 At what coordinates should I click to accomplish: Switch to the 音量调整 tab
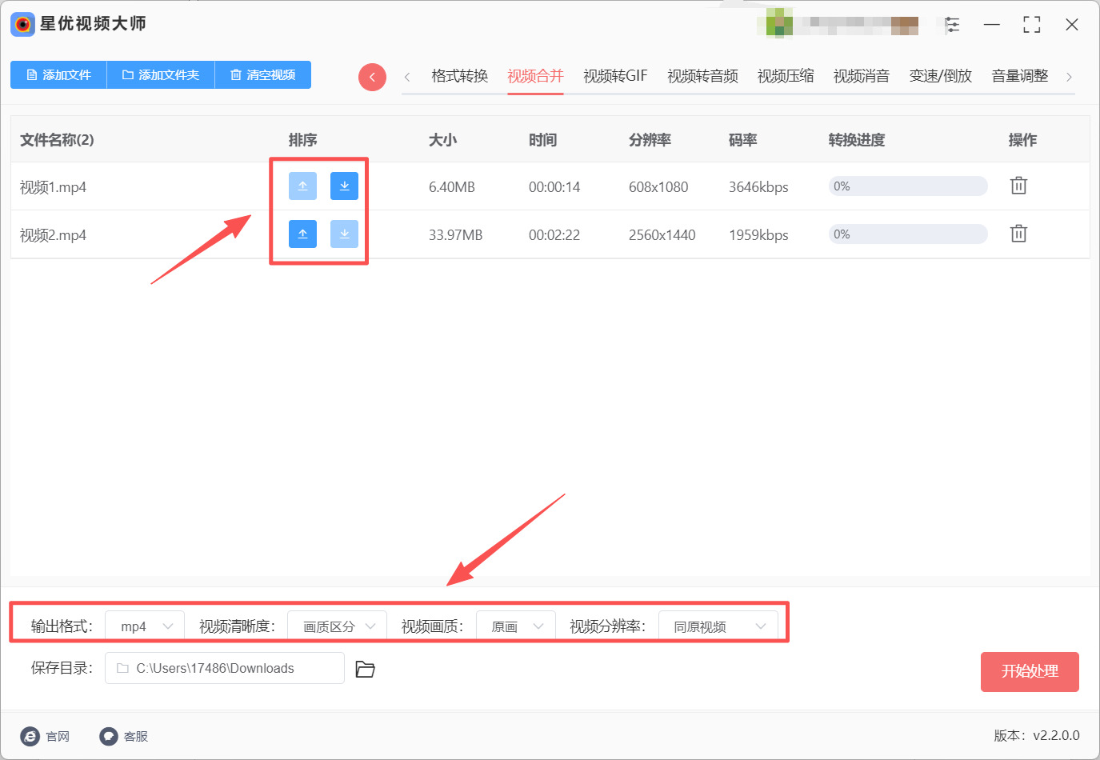click(1020, 76)
